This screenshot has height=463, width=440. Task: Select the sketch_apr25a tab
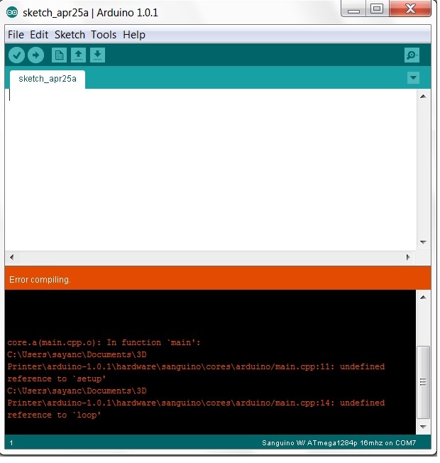(48, 79)
